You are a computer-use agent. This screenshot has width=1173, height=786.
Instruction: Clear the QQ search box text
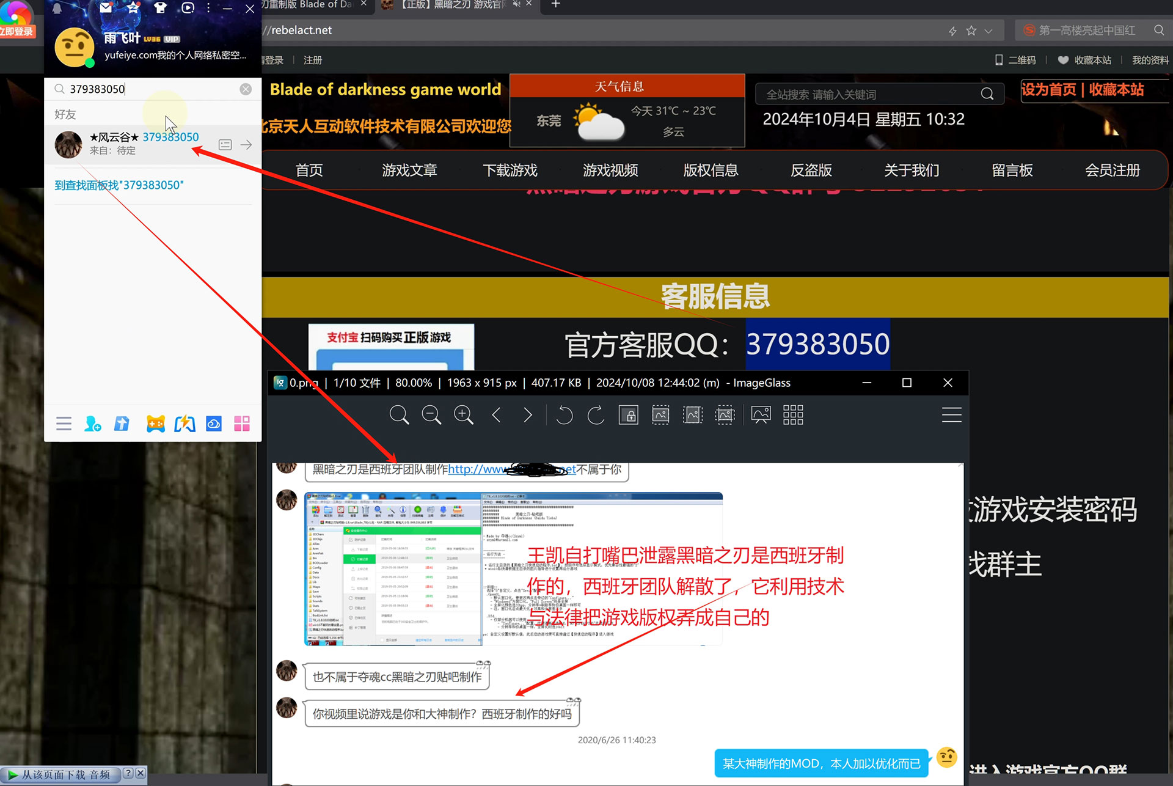click(x=246, y=89)
